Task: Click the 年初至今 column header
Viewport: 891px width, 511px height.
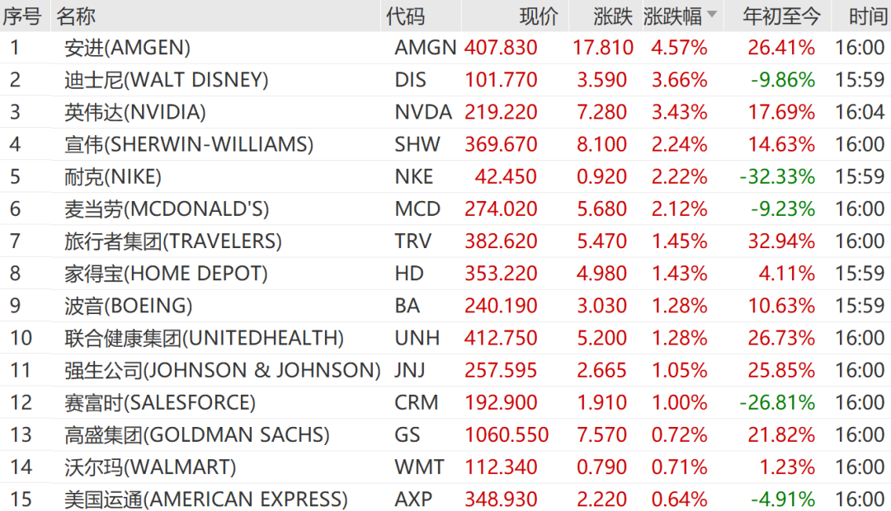Action: 781,16
